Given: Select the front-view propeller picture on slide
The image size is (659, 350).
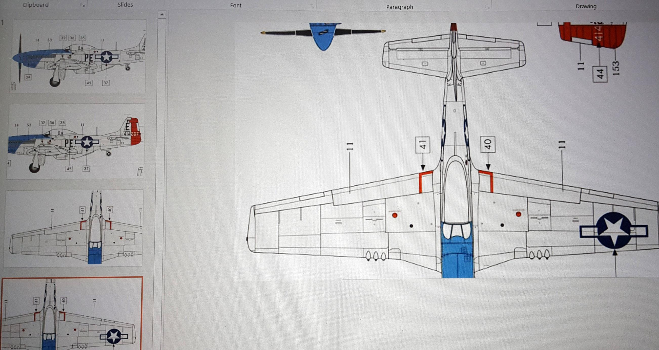Looking at the screenshot, I should tap(323, 37).
